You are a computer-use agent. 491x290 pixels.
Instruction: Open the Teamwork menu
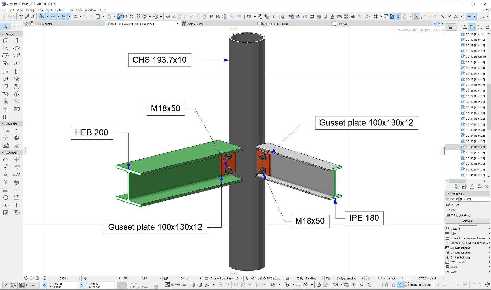click(x=75, y=10)
